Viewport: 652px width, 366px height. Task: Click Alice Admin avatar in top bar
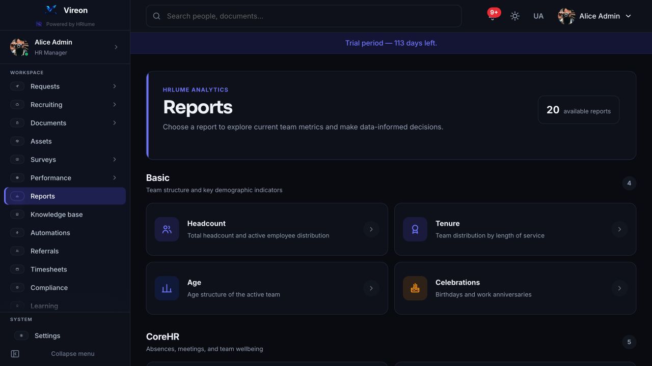[566, 16]
